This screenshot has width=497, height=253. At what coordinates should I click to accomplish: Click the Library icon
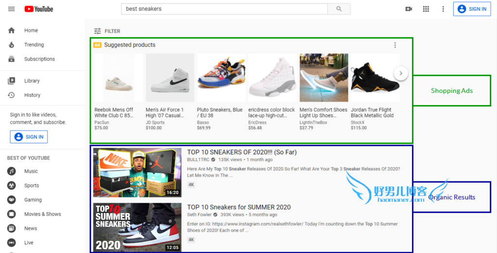[12, 80]
